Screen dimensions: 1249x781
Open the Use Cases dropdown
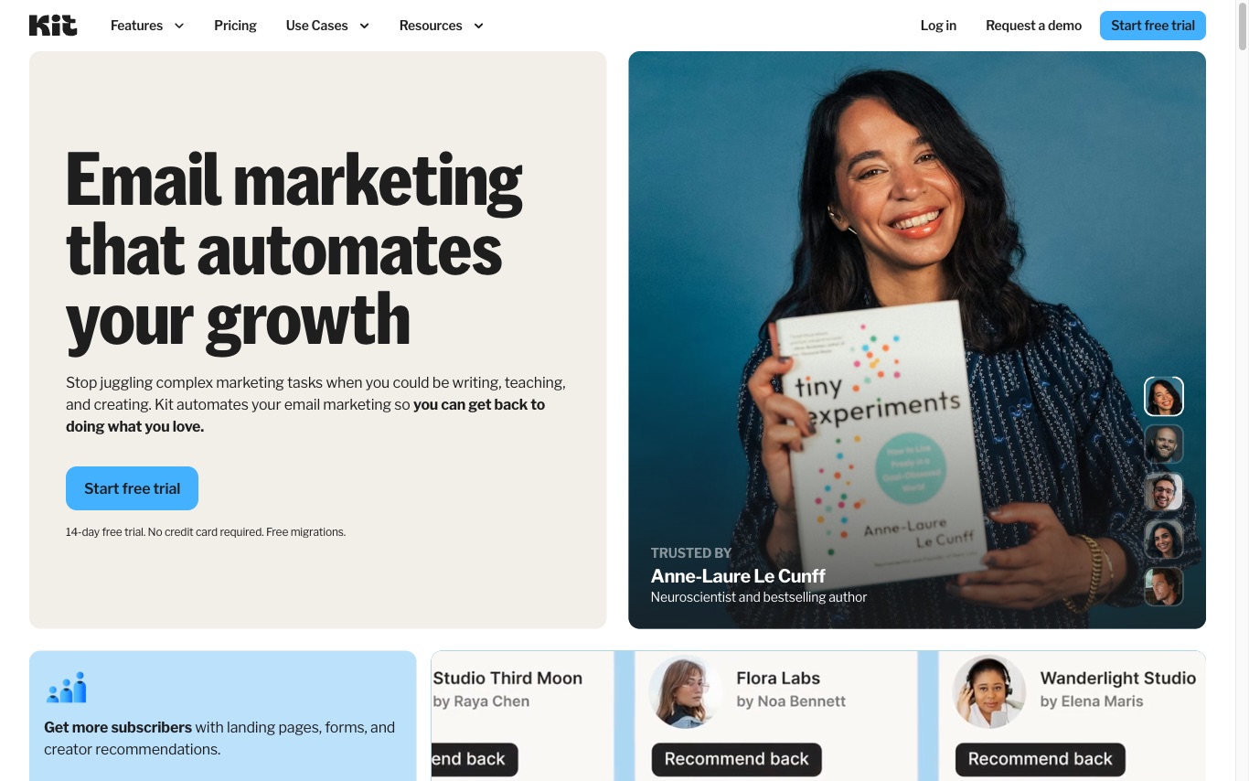327,26
